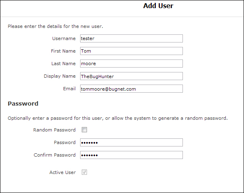The image size is (244, 193).
Task: Focus the First Name text box
Action: 131,51
